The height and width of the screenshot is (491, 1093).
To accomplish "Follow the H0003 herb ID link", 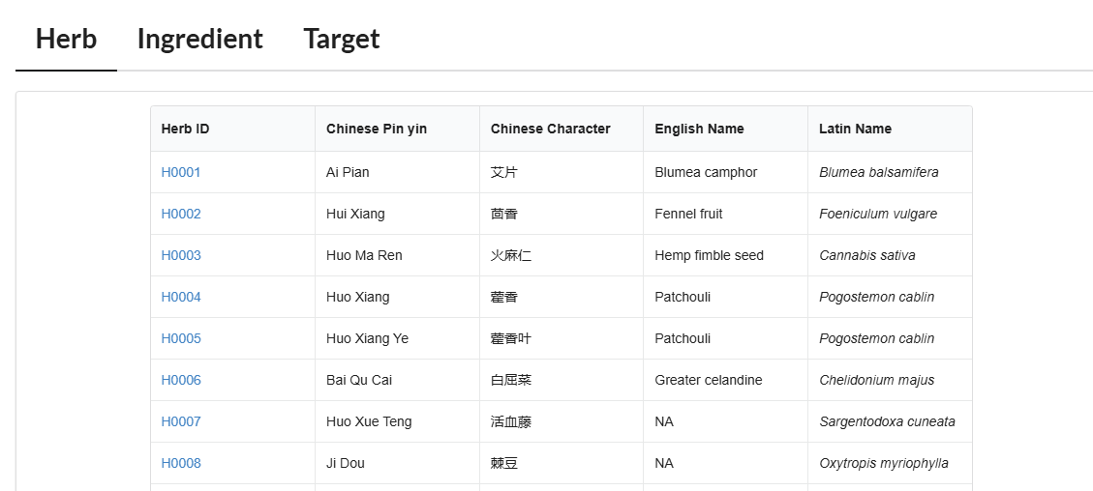I will click(181, 255).
